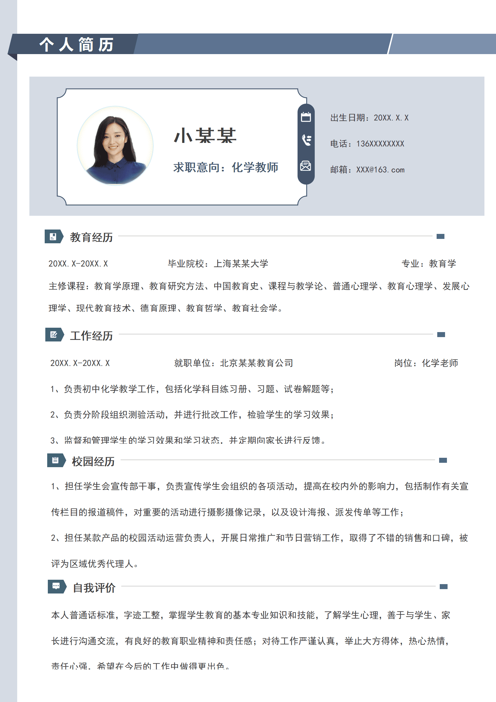Click the 出生日期 text line
The height and width of the screenshot is (702, 496).
(x=369, y=118)
